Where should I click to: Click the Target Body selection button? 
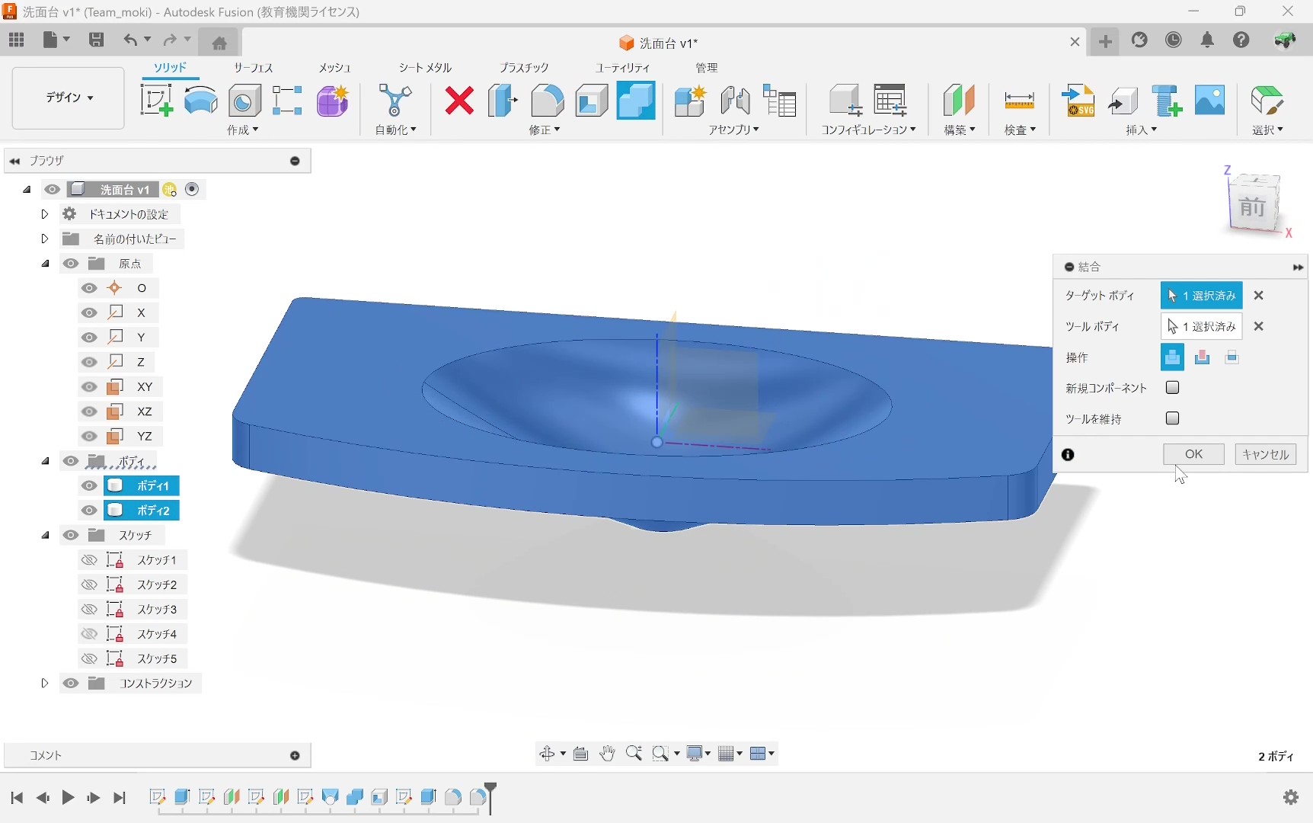(x=1201, y=296)
